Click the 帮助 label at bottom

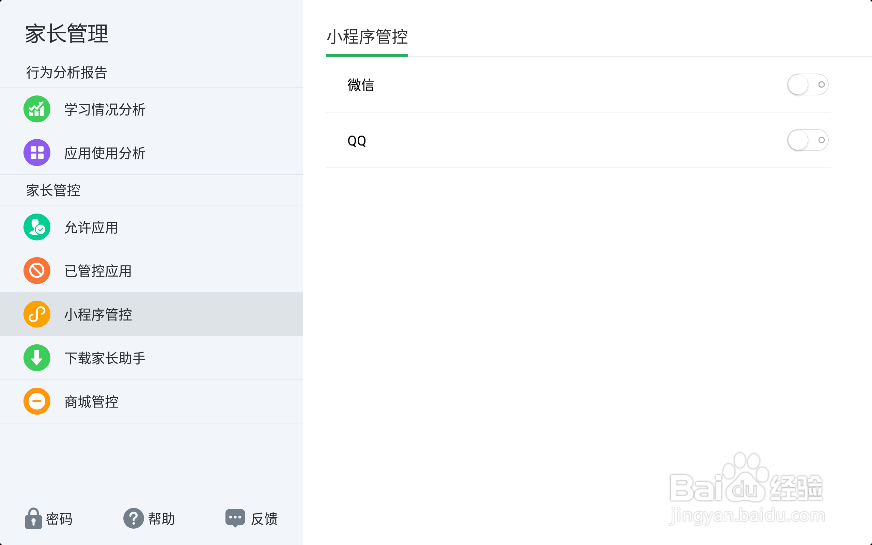pyautogui.click(x=161, y=519)
